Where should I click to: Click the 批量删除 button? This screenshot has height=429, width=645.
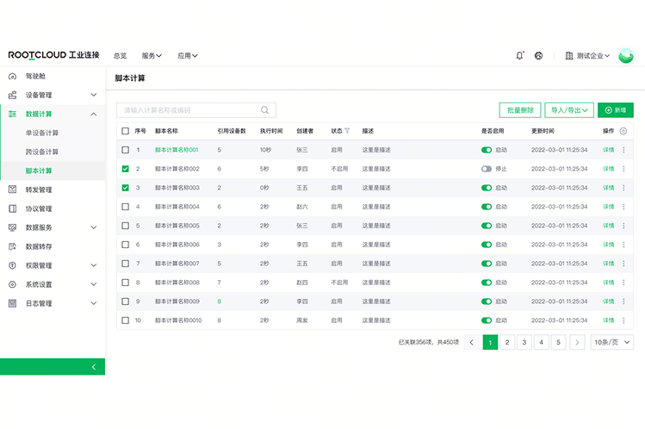pyautogui.click(x=519, y=110)
